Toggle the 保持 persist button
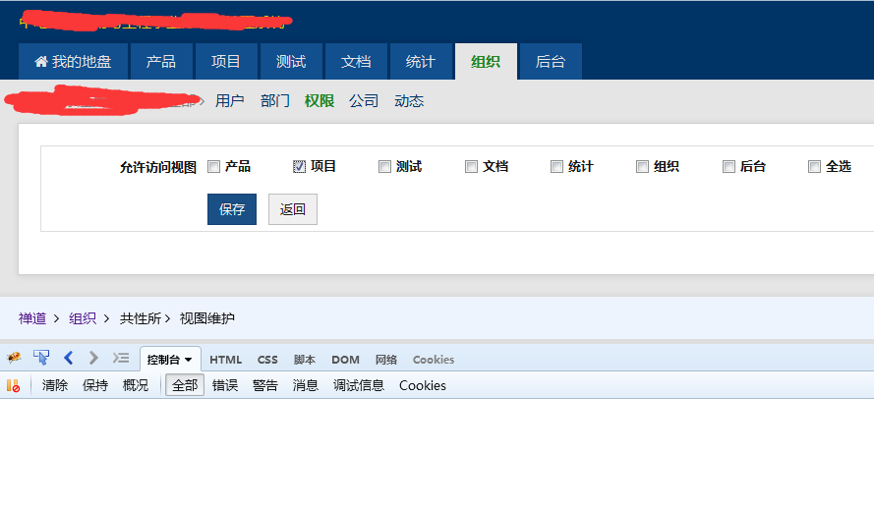874x511 pixels. 95,385
